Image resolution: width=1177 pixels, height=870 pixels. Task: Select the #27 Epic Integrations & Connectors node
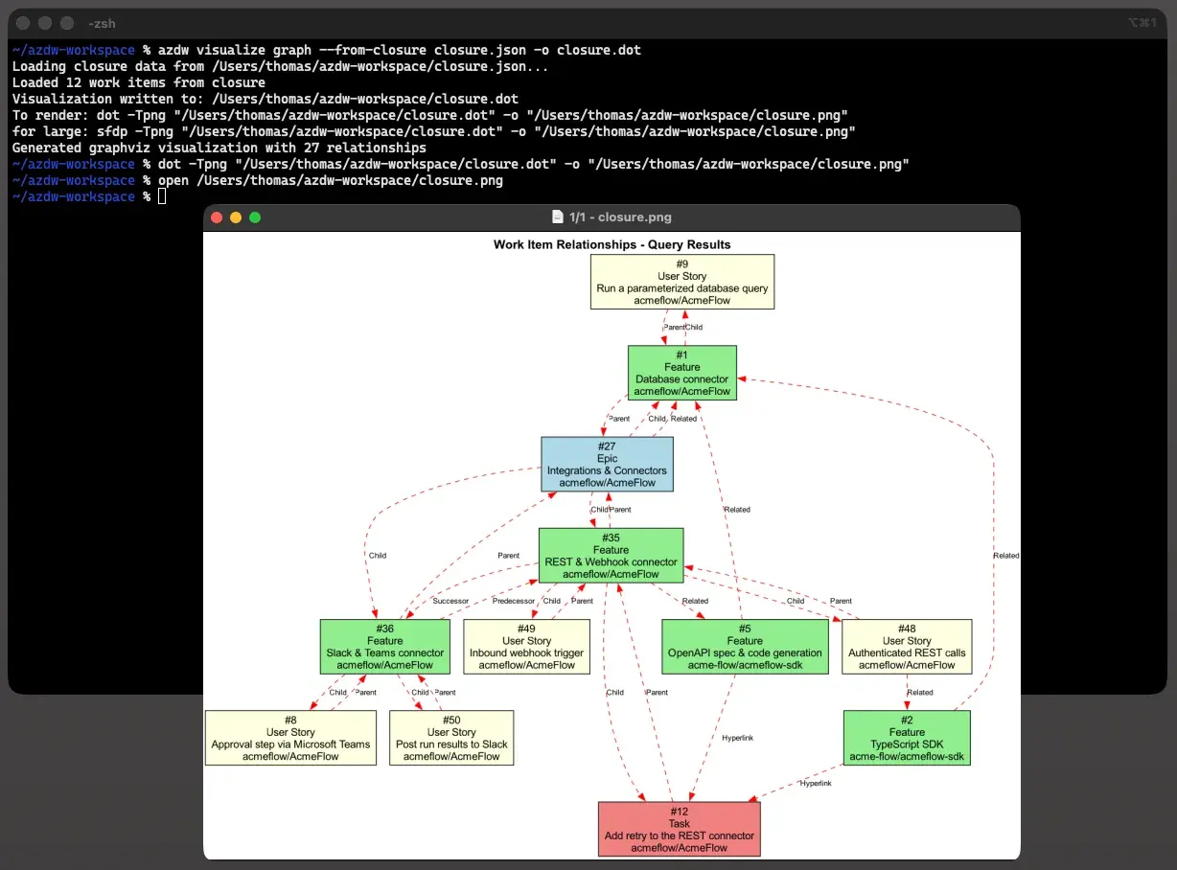coord(607,465)
